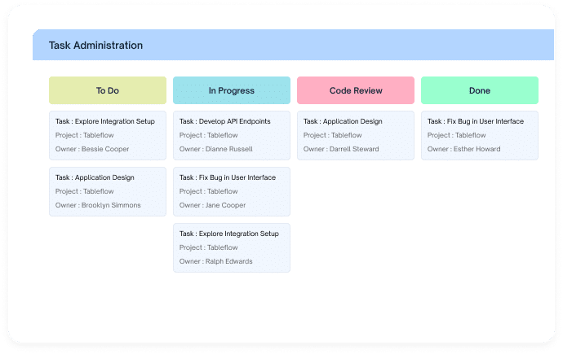This screenshot has width=563, height=354.
Task: Open Fix Bug card owned by Esther Howard
Action: pyautogui.click(x=480, y=135)
